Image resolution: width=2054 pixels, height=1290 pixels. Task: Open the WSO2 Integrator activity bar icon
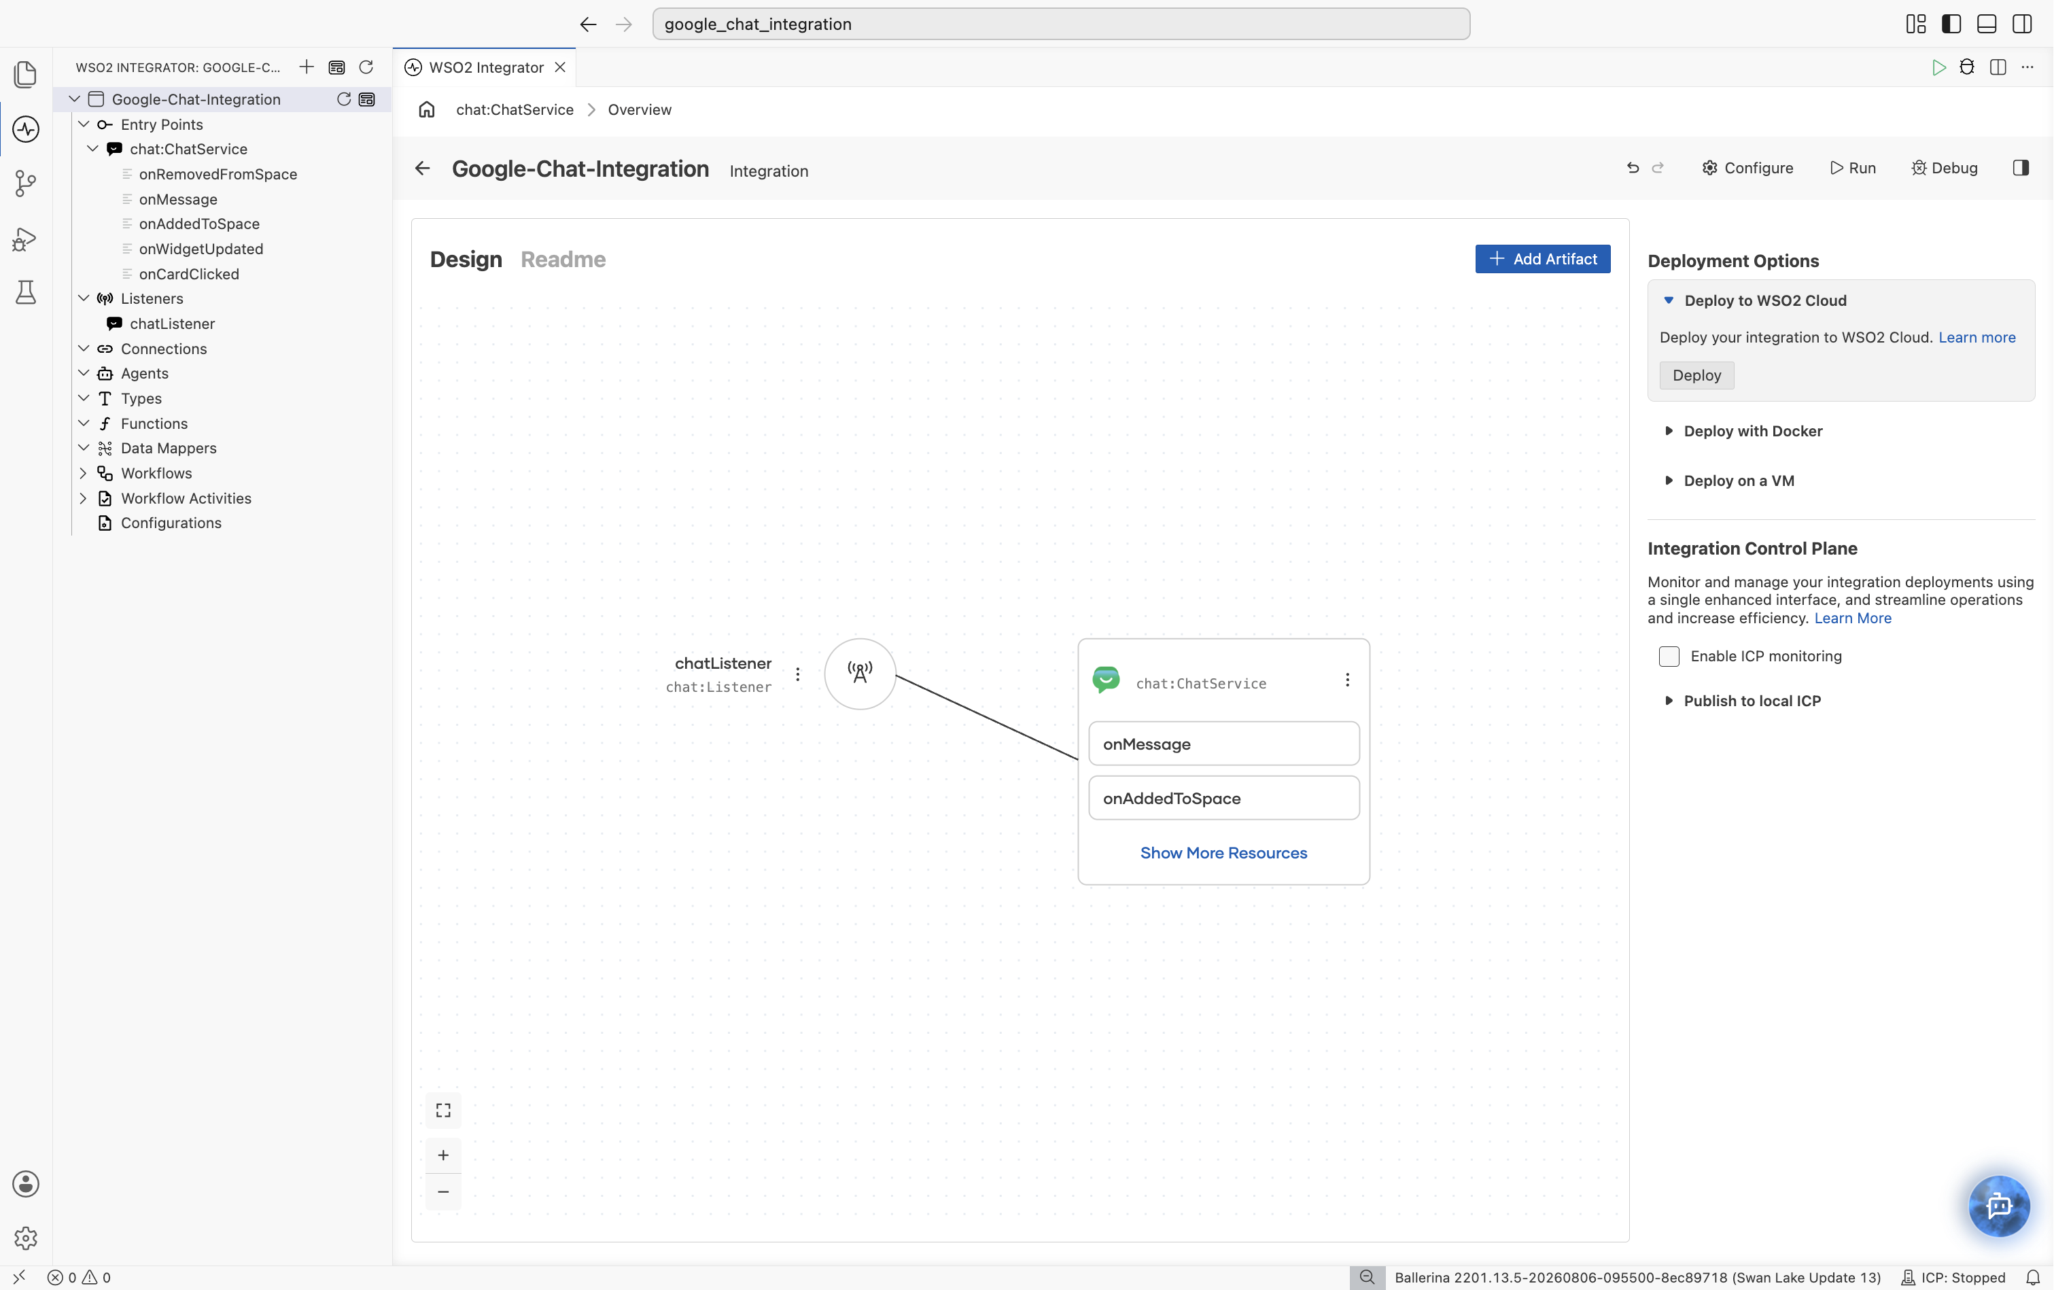click(26, 129)
